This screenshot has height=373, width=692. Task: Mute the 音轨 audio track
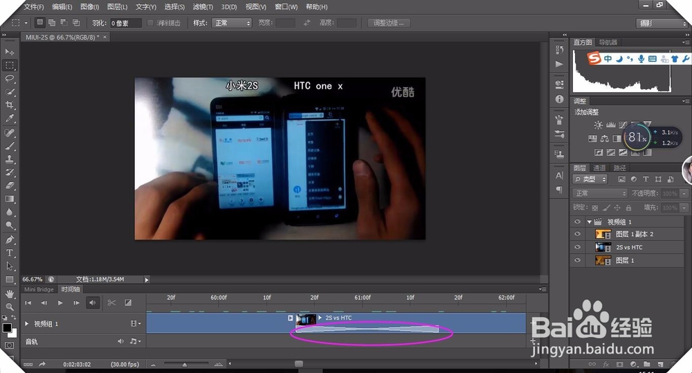coord(120,341)
